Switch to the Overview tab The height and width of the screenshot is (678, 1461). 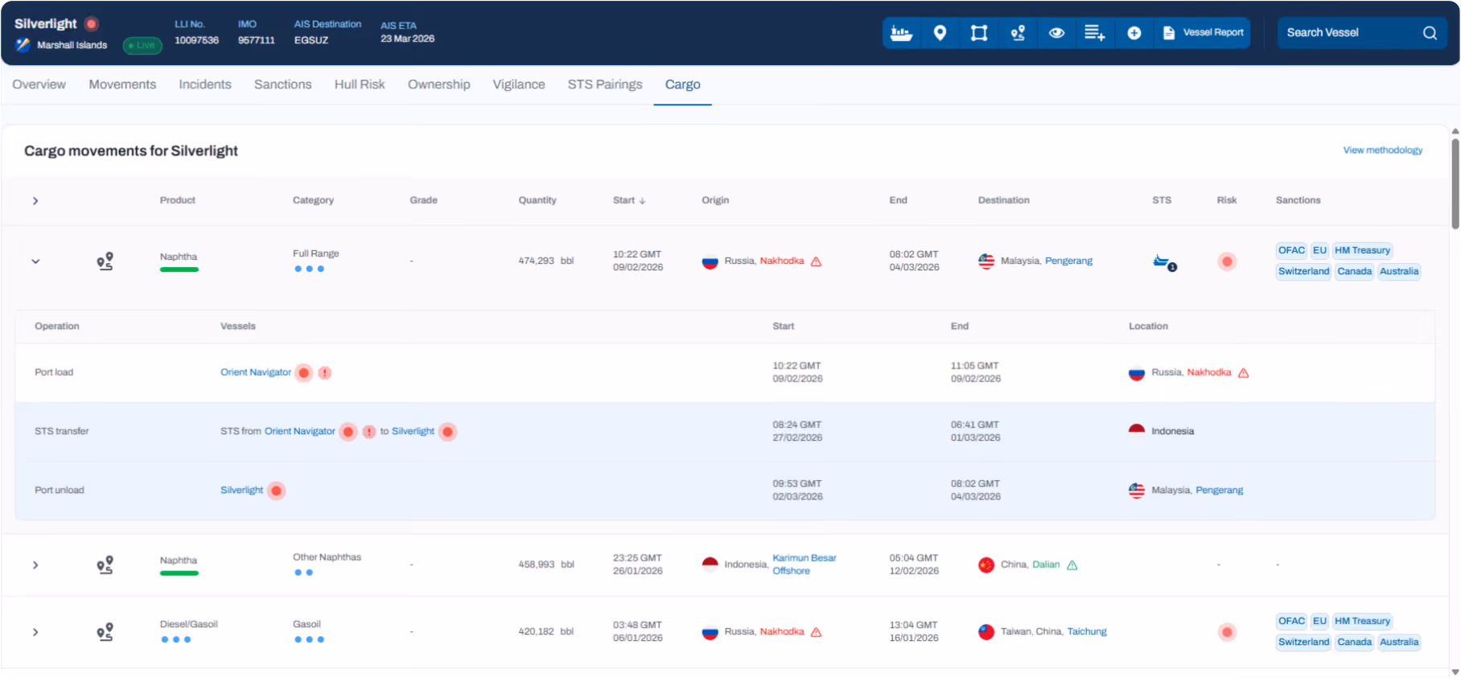[39, 84]
